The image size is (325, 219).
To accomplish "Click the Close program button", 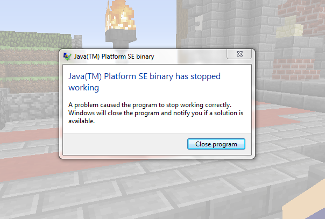I will (x=216, y=144).
